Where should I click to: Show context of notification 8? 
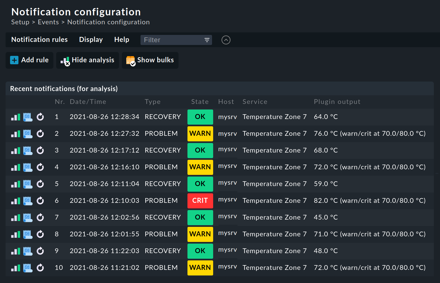[x=28, y=234]
